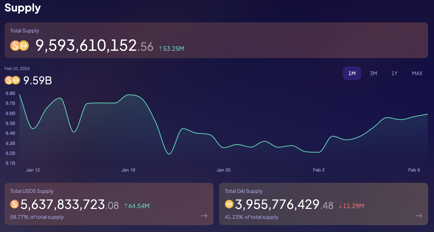
Task: Click the 41.23% of total supply text
Action: tap(251, 217)
